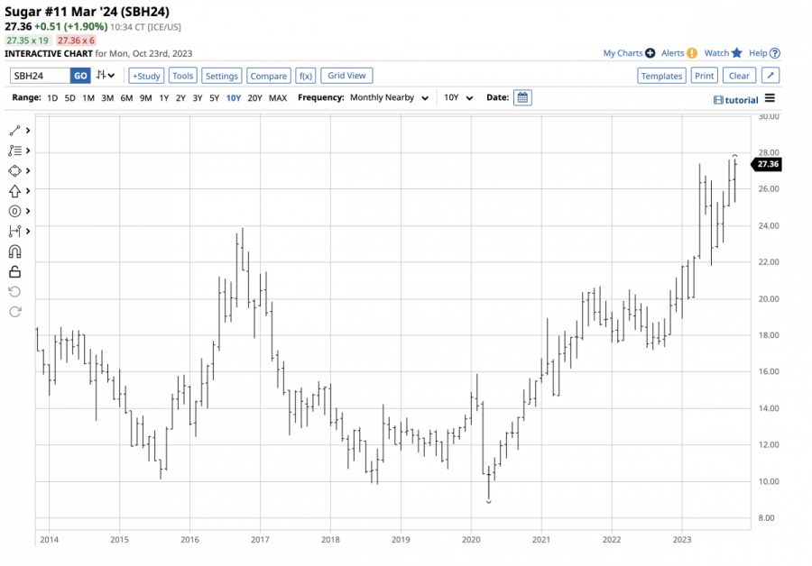Expand the circled-number tool chevron
The width and height of the screenshot is (812, 566).
28,211
